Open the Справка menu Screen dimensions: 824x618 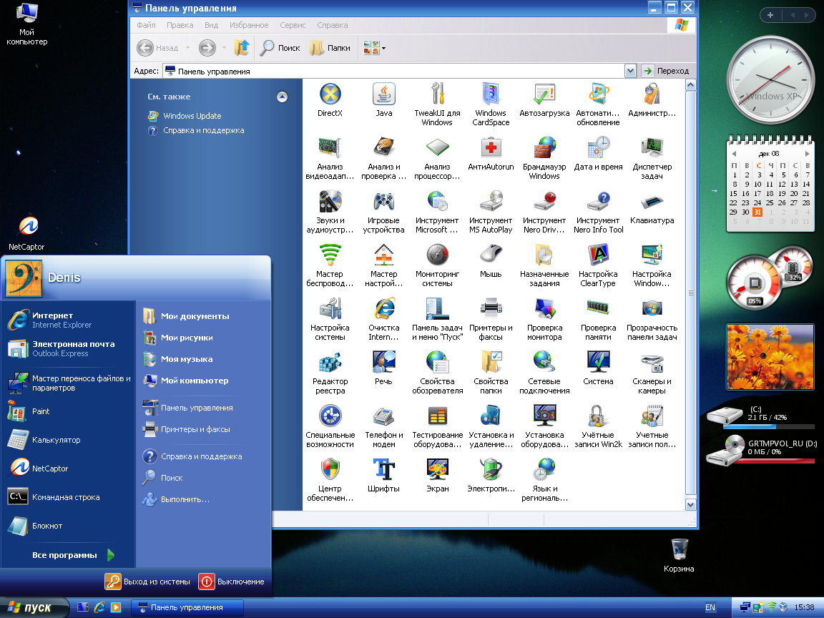332,25
